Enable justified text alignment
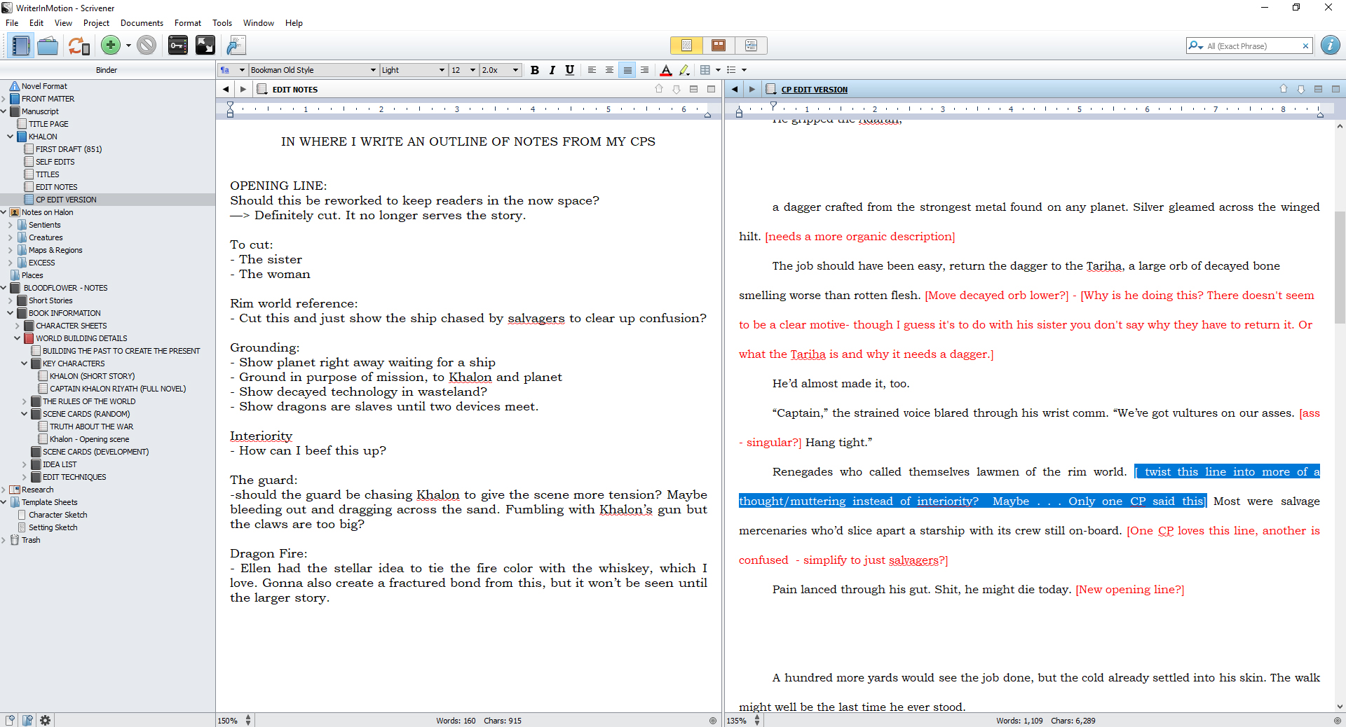The height and width of the screenshot is (727, 1346). tap(627, 70)
